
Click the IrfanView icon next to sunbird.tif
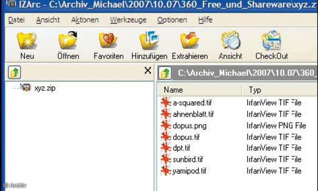coord(166,159)
